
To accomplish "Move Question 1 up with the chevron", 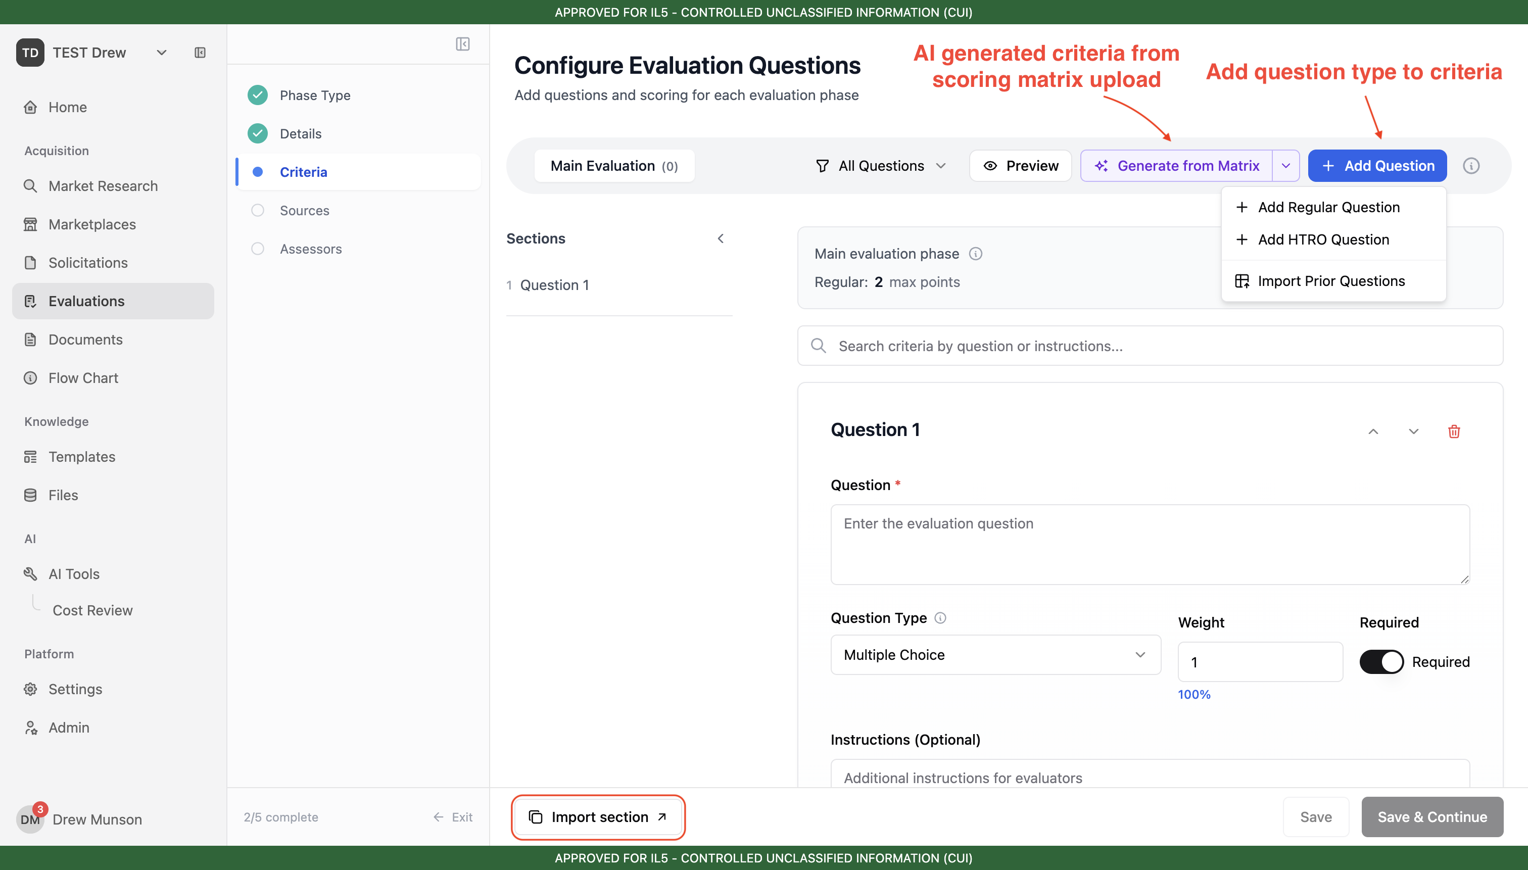I will click(x=1373, y=431).
